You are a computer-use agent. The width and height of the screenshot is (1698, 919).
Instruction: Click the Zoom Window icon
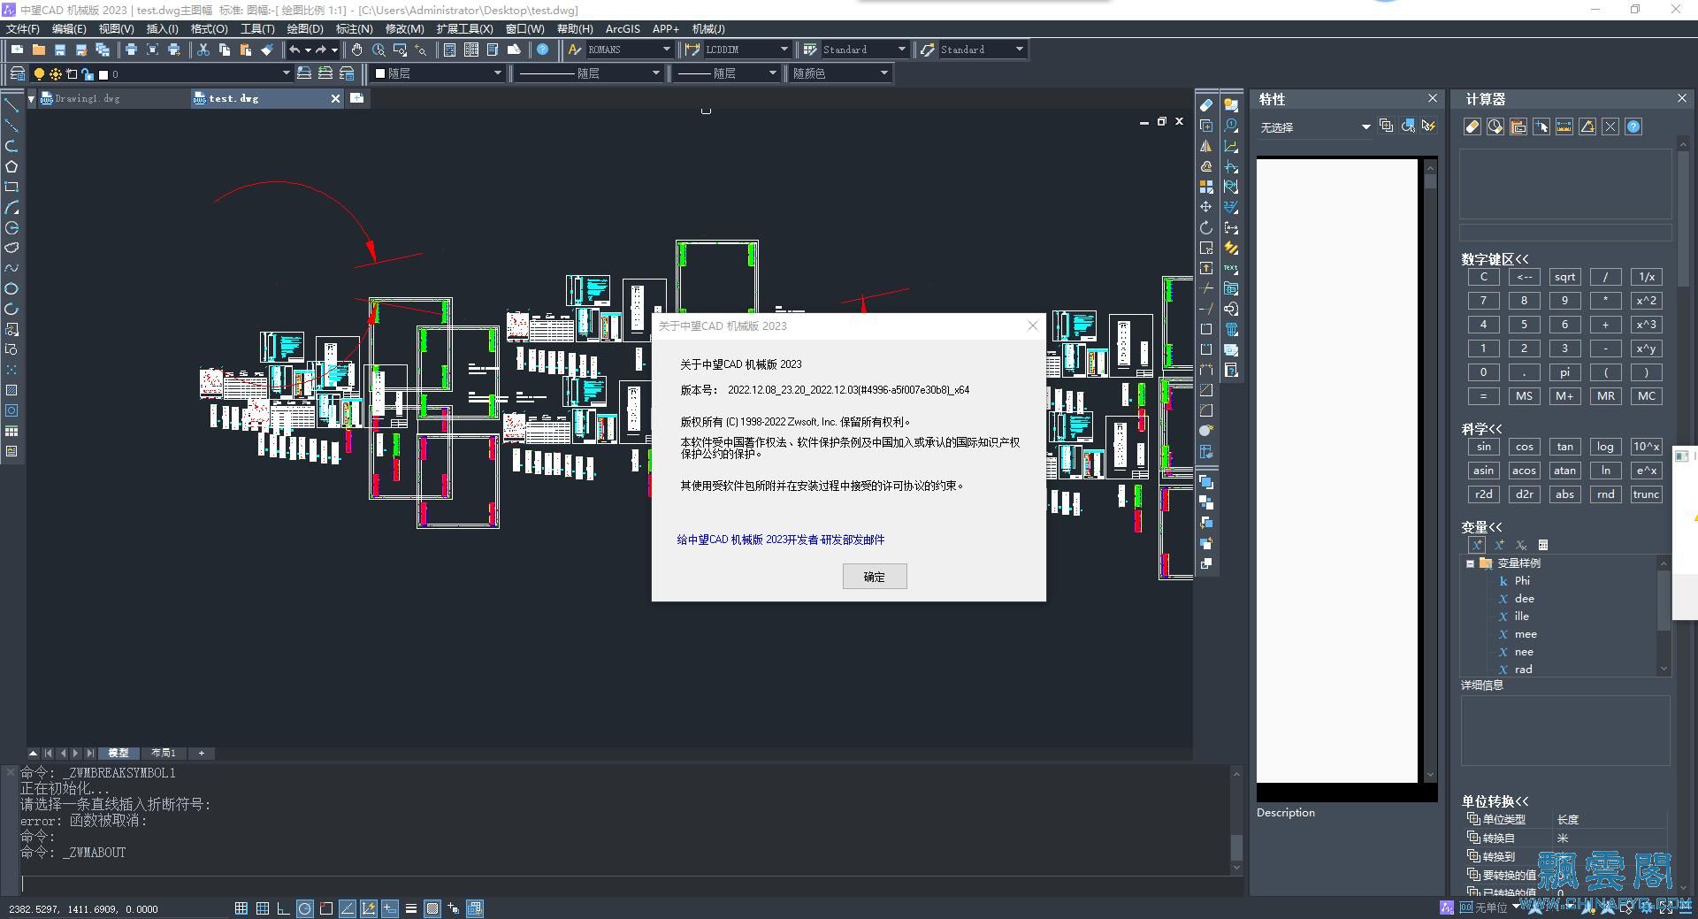tap(400, 50)
